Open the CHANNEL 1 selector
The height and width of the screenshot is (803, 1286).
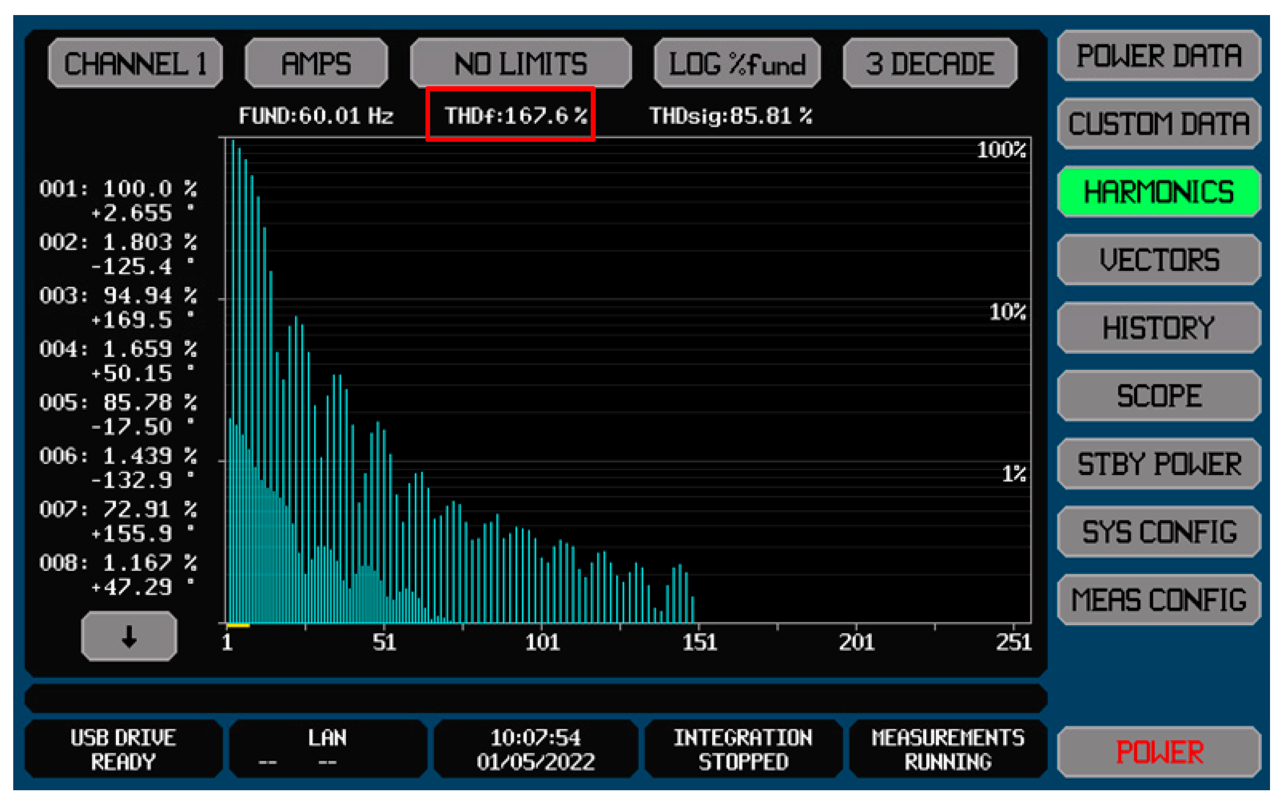135,63
